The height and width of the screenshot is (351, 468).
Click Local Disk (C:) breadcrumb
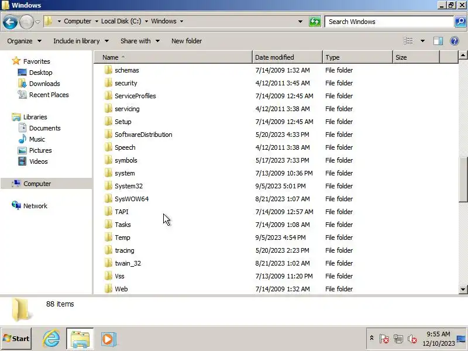121,21
